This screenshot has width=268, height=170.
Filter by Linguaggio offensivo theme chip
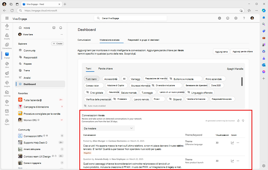click(200, 92)
